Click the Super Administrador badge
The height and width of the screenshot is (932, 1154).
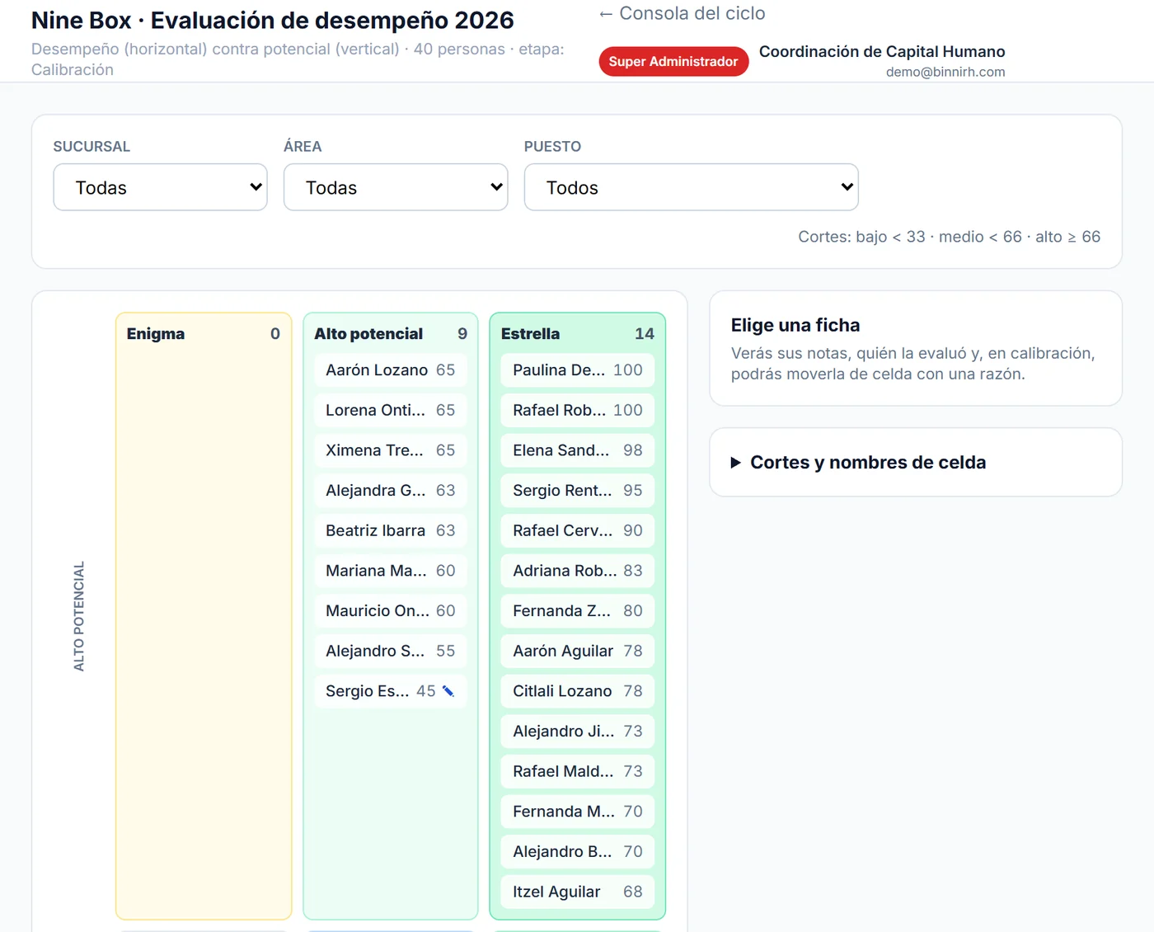click(x=673, y=61)
